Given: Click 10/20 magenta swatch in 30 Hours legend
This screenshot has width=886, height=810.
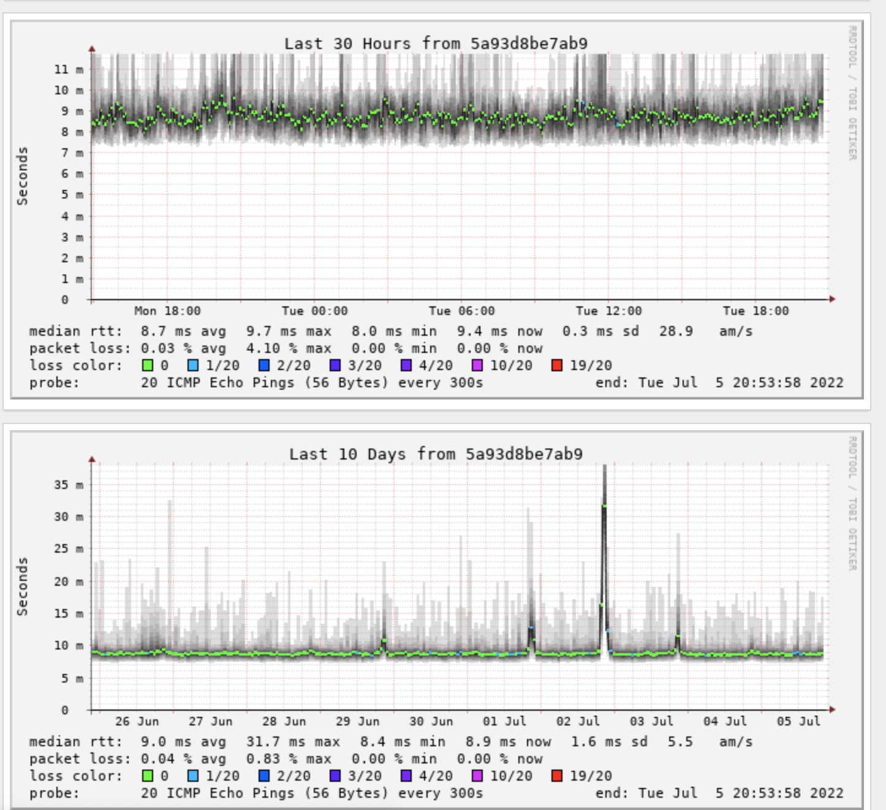Looking at the screenshot, I should (x=477, y=365).
